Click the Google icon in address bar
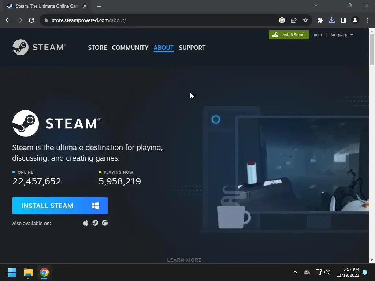The width and height of the screenshot is (375, 281). [282, 20]
